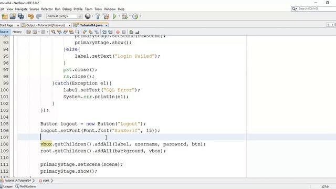Screen dimensions: 336x189
Task: Toggle Bookmark icon in editor toolbar
Action: tap(97, 32)
